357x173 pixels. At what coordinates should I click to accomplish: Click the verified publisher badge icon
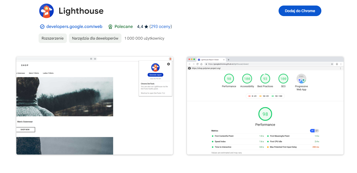[x=42, y=27]
